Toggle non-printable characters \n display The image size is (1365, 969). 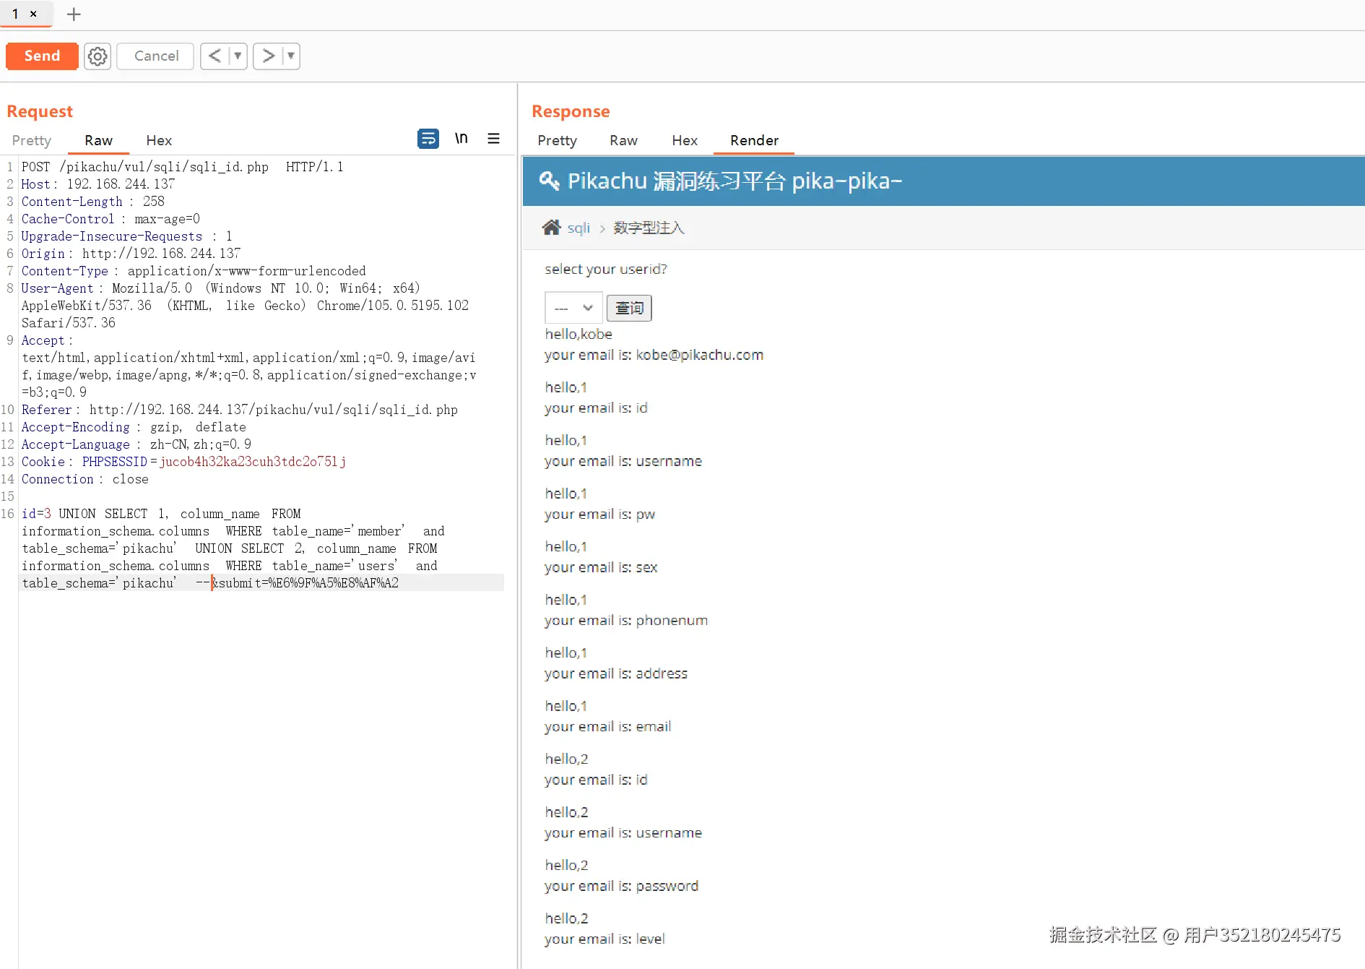click(461, 138)
